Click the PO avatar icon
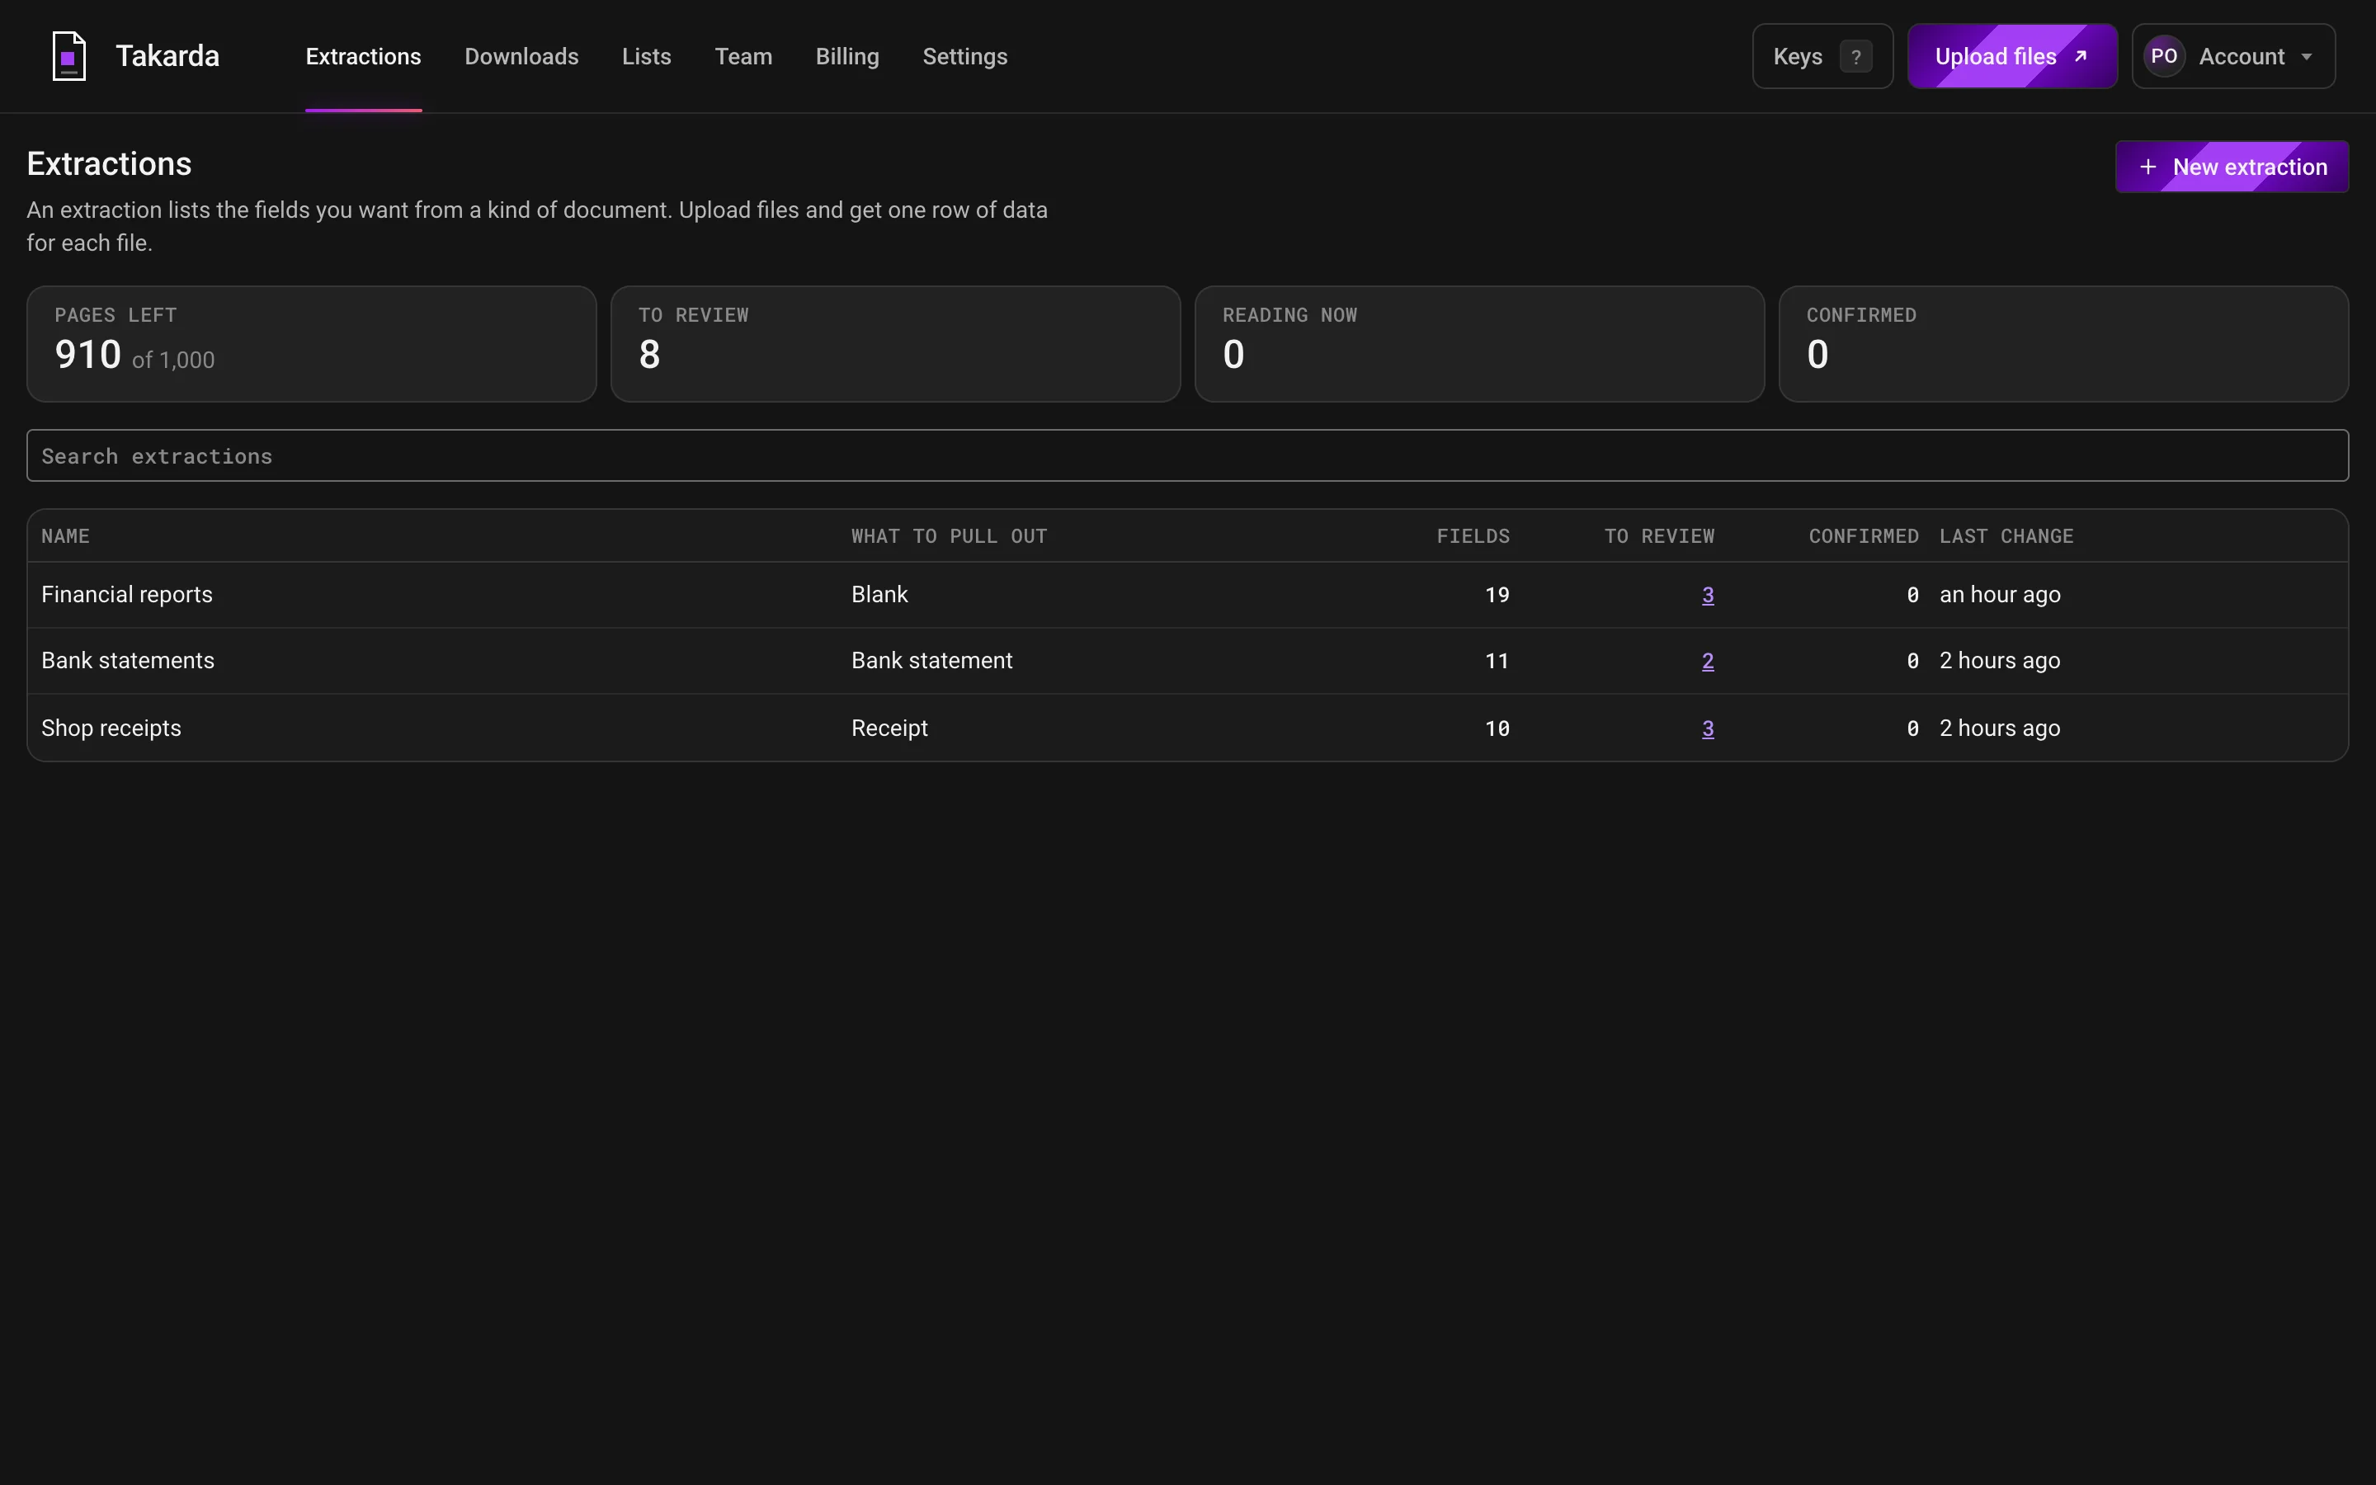Viewport: 2376px width, 1485px height. (x=2164, y=56)
